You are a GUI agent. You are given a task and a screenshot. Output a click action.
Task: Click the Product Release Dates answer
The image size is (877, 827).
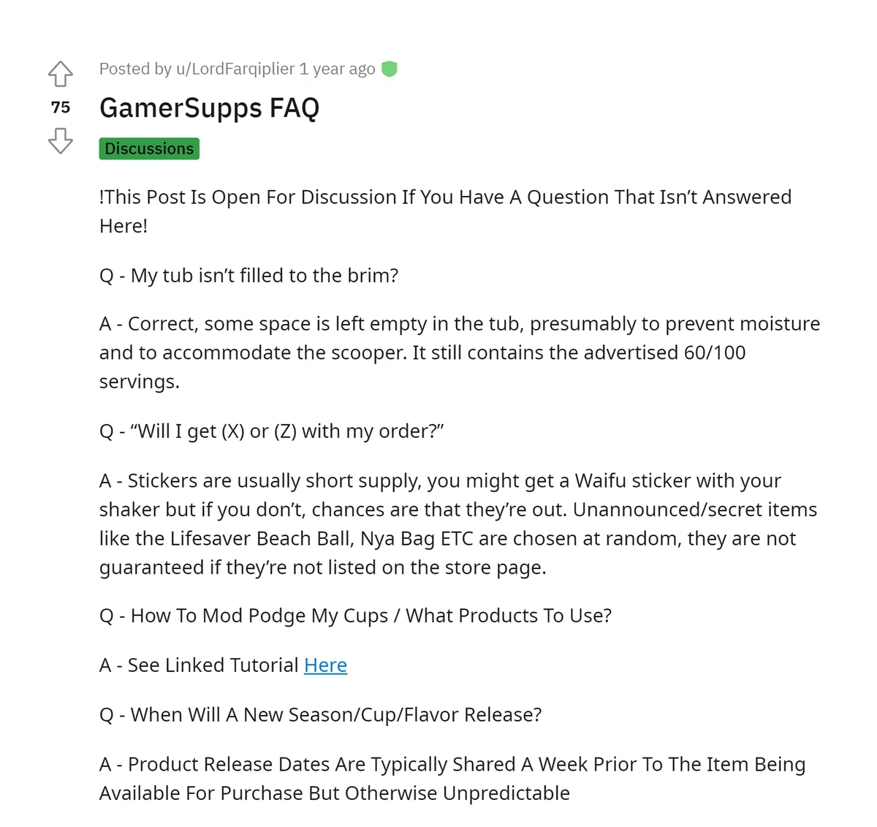452,779
